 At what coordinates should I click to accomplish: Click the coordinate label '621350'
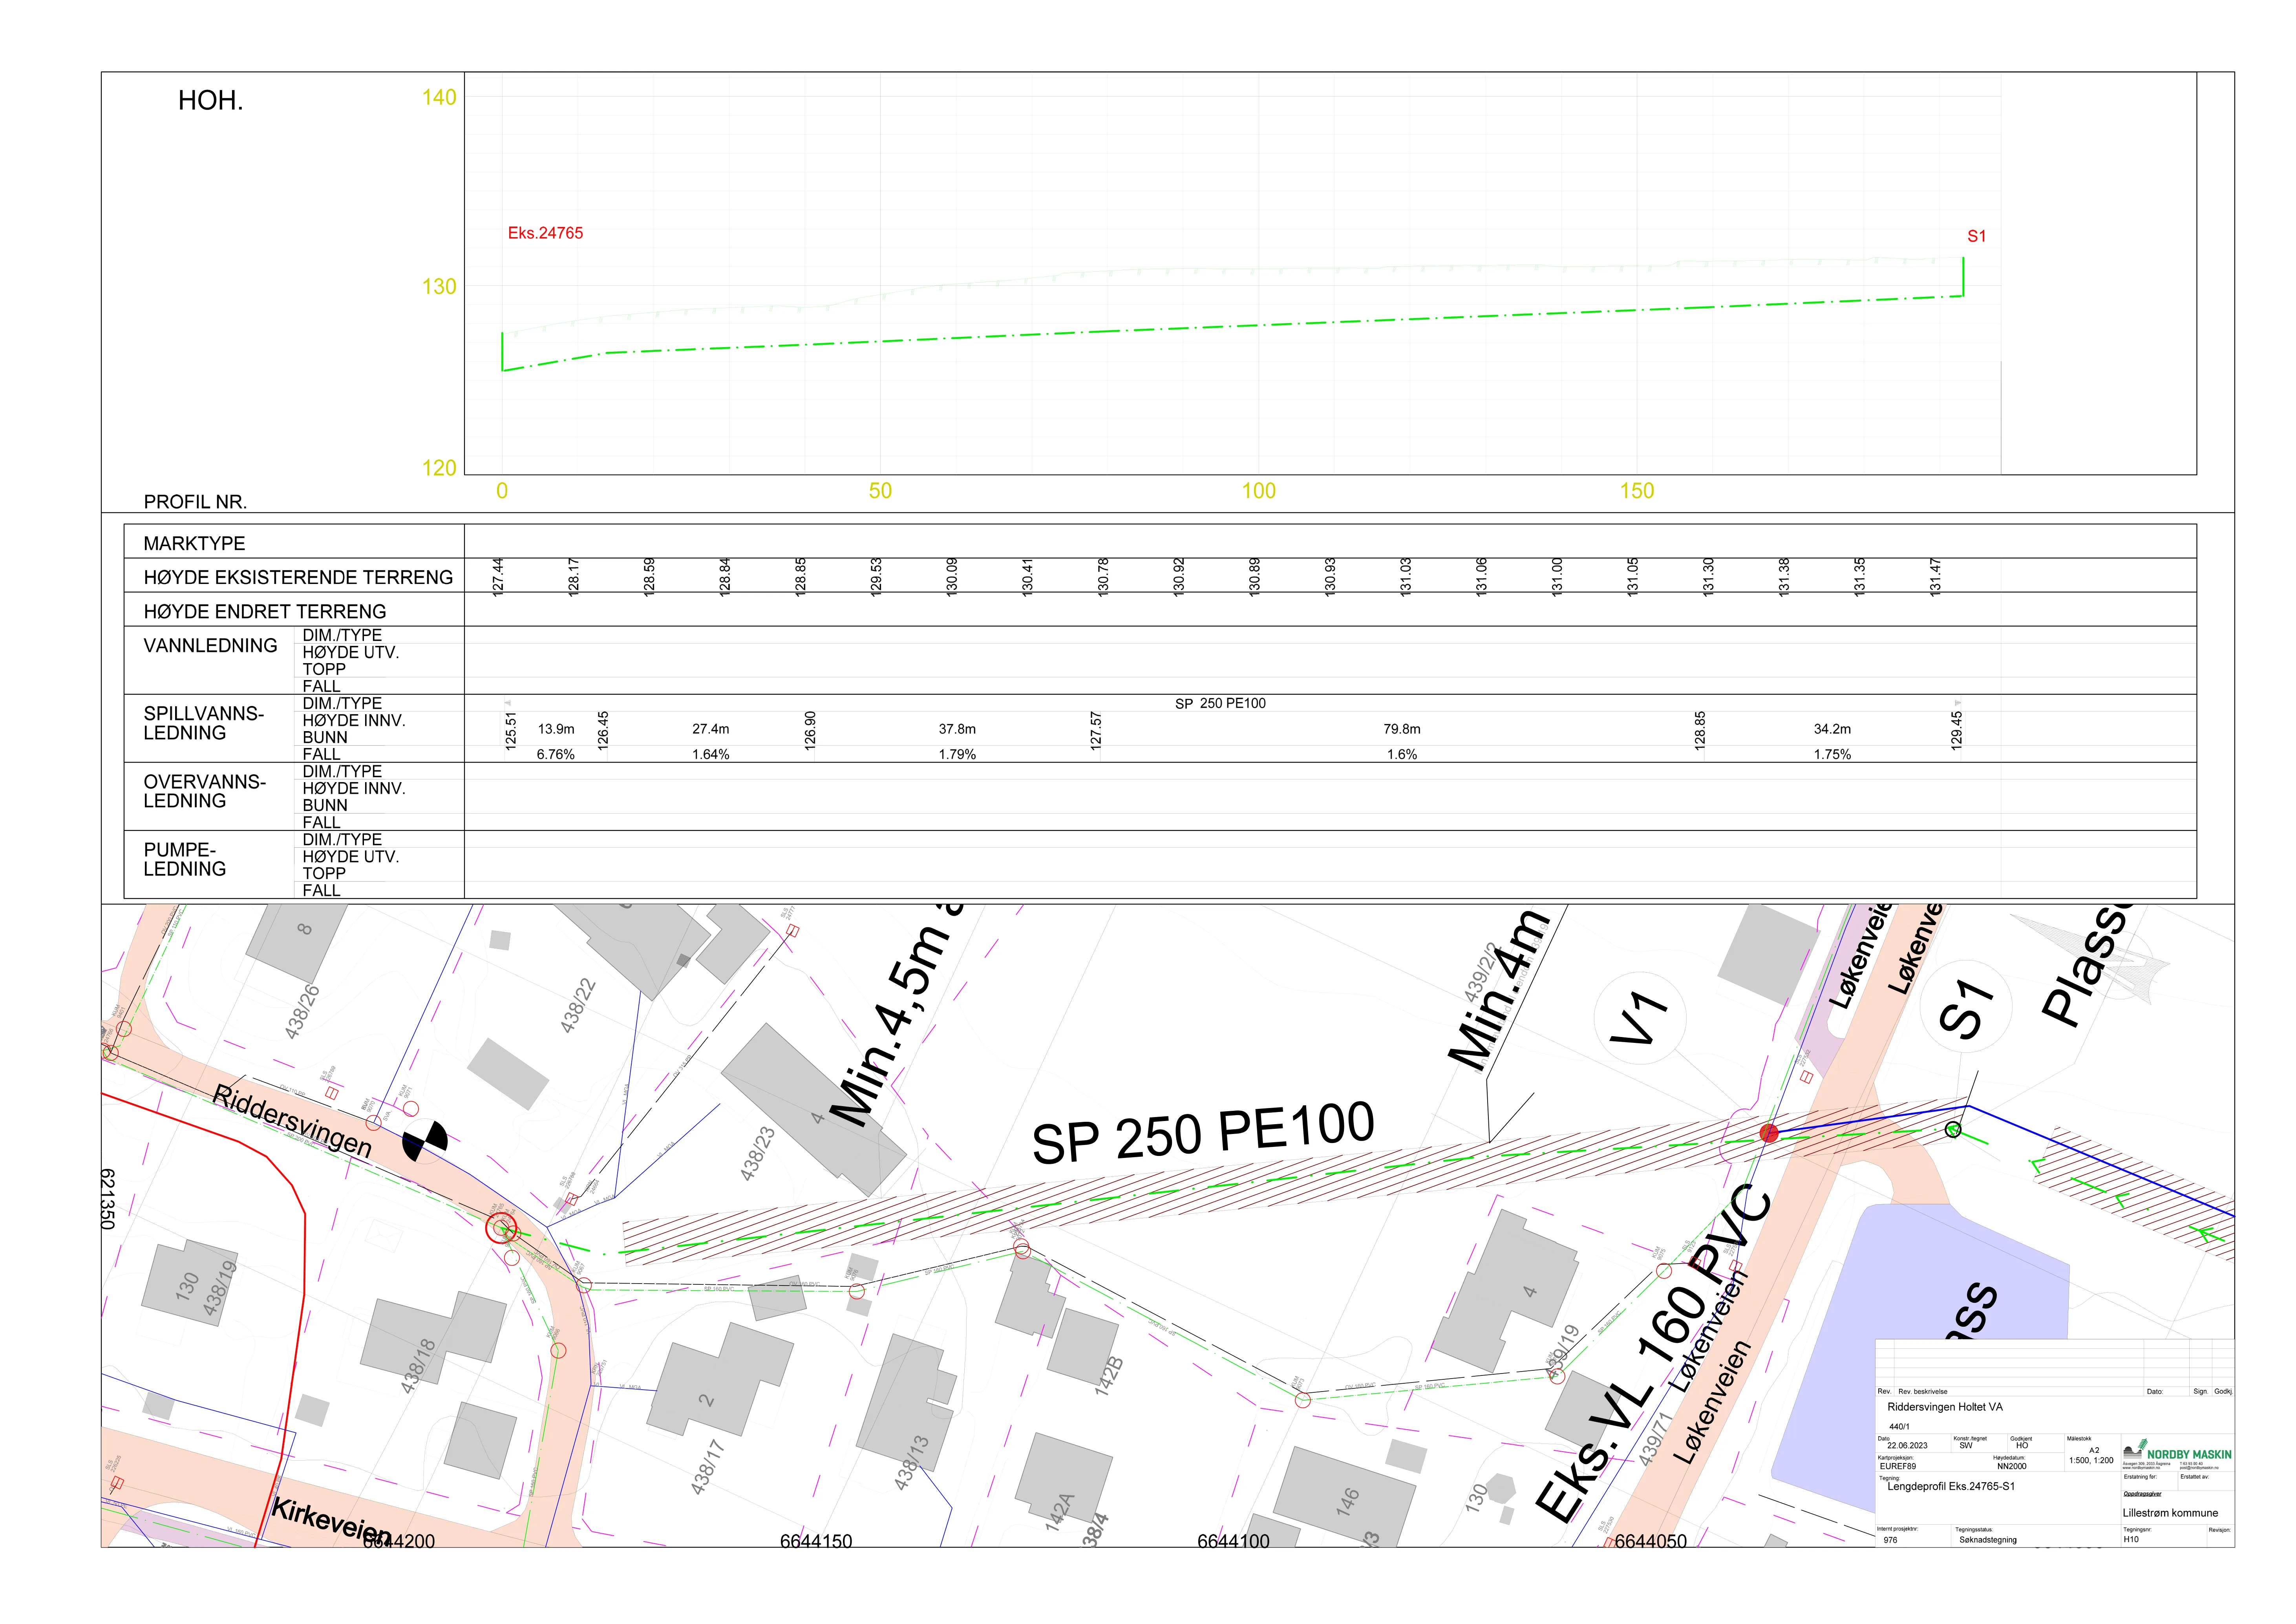(108, 1199)
